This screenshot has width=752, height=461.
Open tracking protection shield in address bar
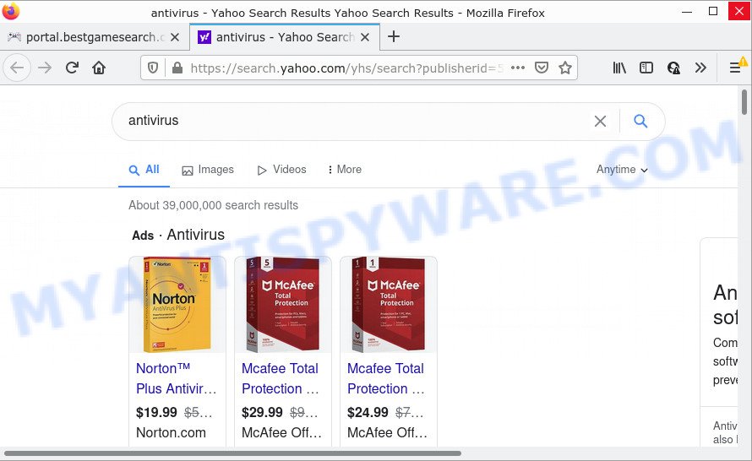(152, 68)
